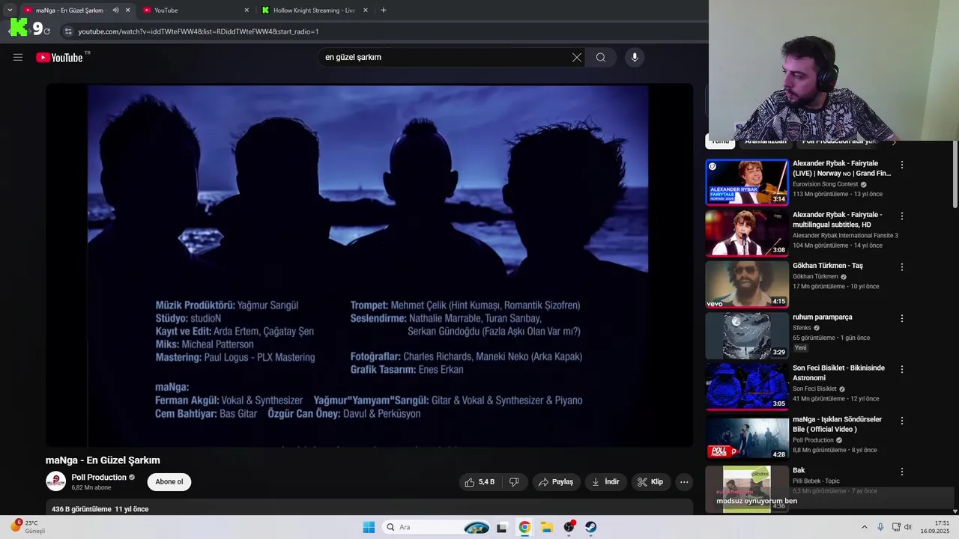Open the site info icon in address bar
959x539 pixels.
tap(68, 31)
